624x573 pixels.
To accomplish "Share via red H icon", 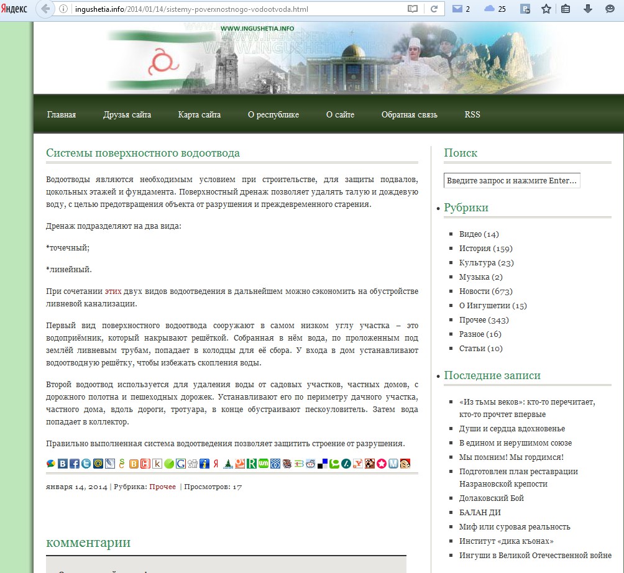I will pyautogui.click(x=145, y=464).
